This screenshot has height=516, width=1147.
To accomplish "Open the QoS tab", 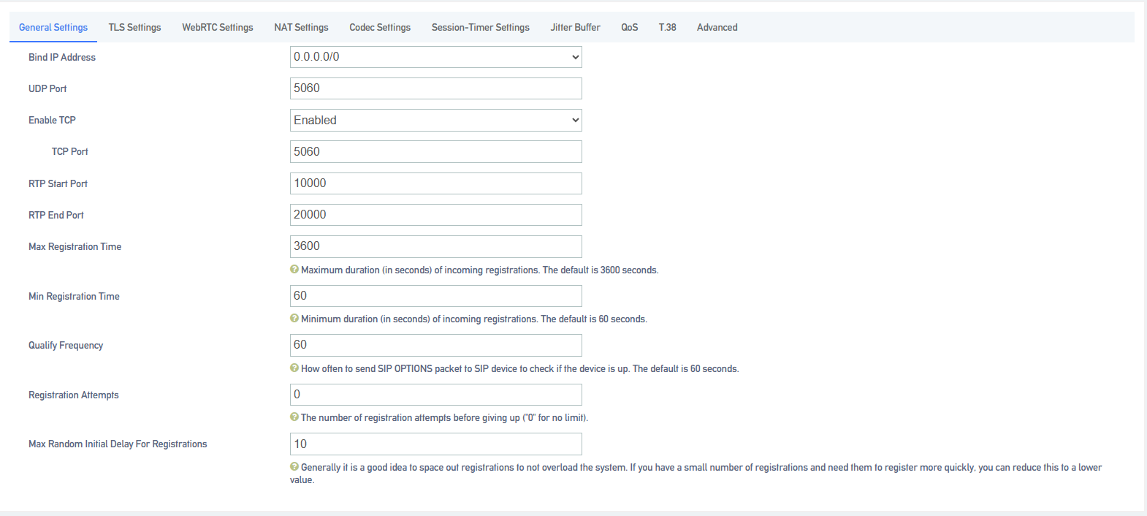I will tap(630, 27).
